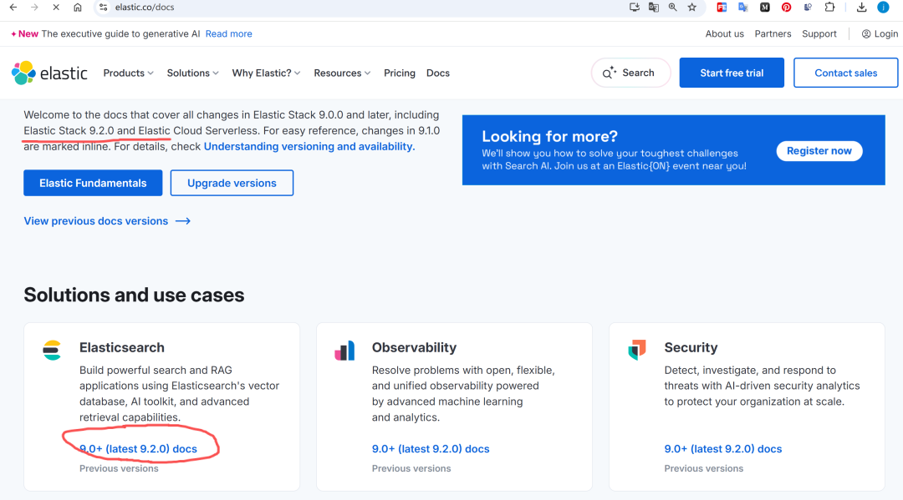The width and height of the screenshot is (903, 500).
Task: Open the Docs nav item
Action: click(437, 73)
